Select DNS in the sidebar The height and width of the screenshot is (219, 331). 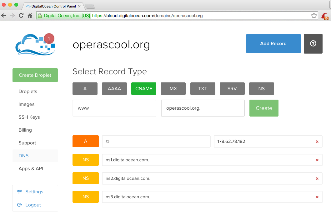[x=35, y=156]
